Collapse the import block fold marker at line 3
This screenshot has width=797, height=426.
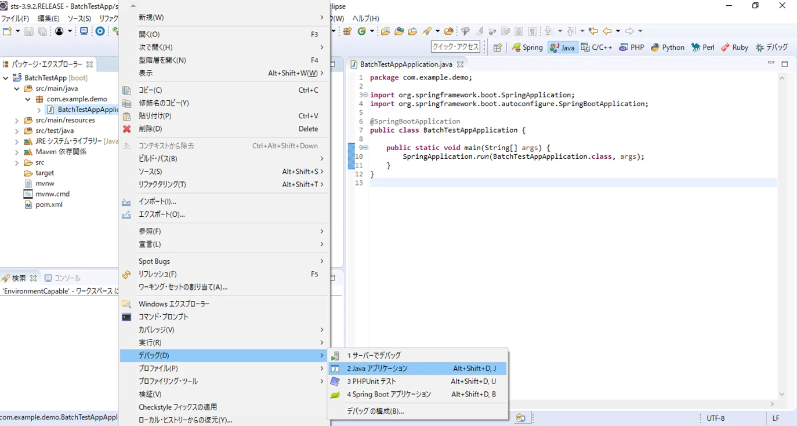[365, 94]
